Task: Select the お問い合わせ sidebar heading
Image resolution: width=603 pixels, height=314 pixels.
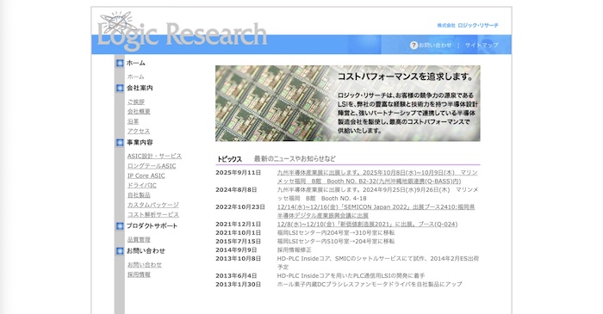Action: tap(146, 251)
